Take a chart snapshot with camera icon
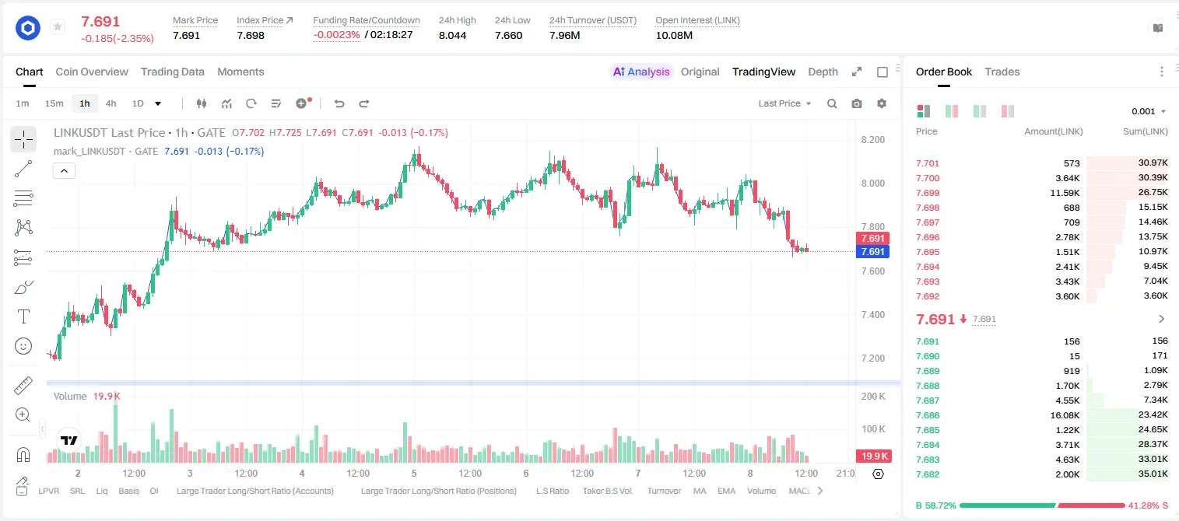This screenshot has height=521, width=1179. [x=857, y=103]
